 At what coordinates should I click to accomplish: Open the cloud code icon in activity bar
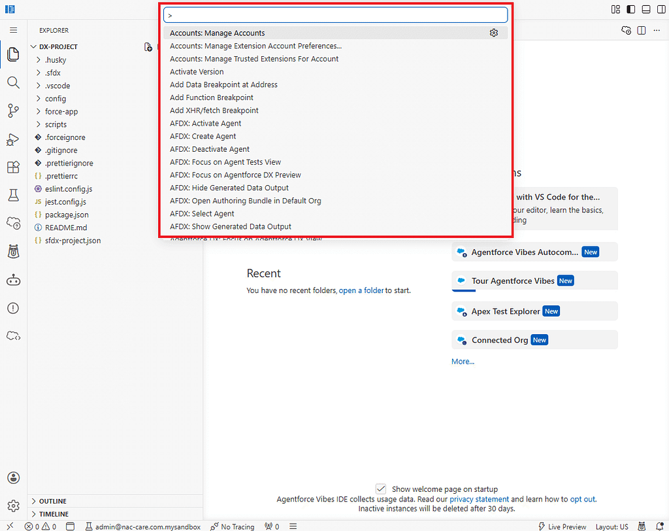coord(13,335)
